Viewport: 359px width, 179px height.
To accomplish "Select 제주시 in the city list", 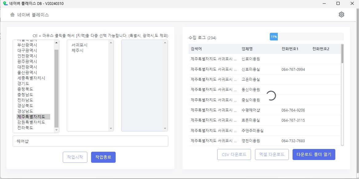I will click(78, 50).
